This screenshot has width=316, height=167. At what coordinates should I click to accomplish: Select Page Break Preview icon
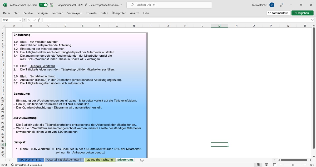coord(275,165)
